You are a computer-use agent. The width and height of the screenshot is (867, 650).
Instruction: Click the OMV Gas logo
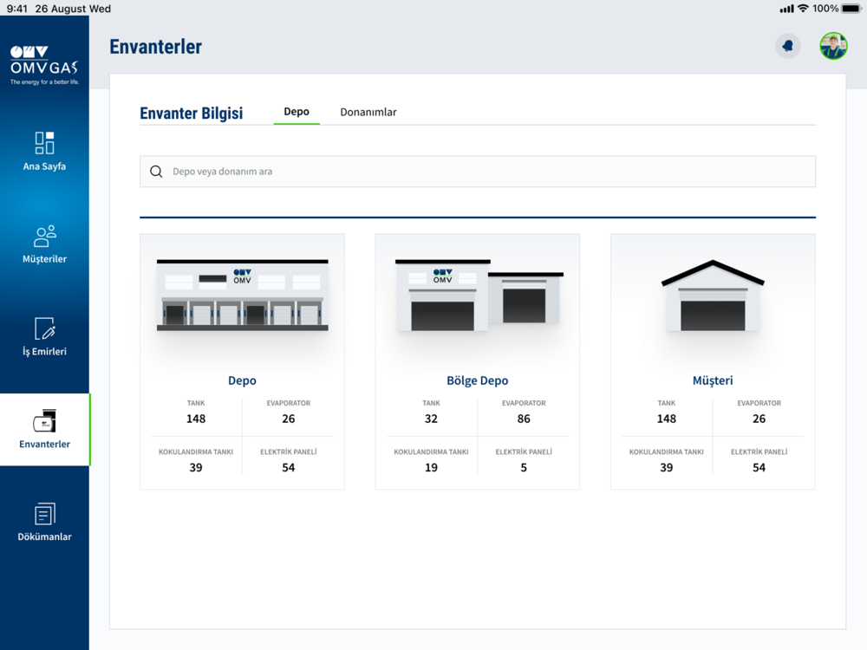tap(44, 65)
